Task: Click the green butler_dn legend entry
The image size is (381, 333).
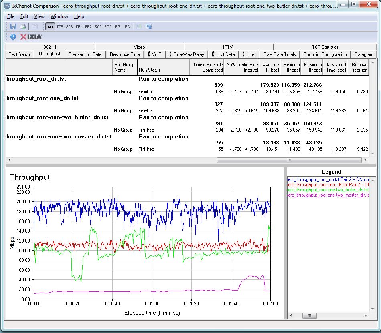Action: (328, 190)
